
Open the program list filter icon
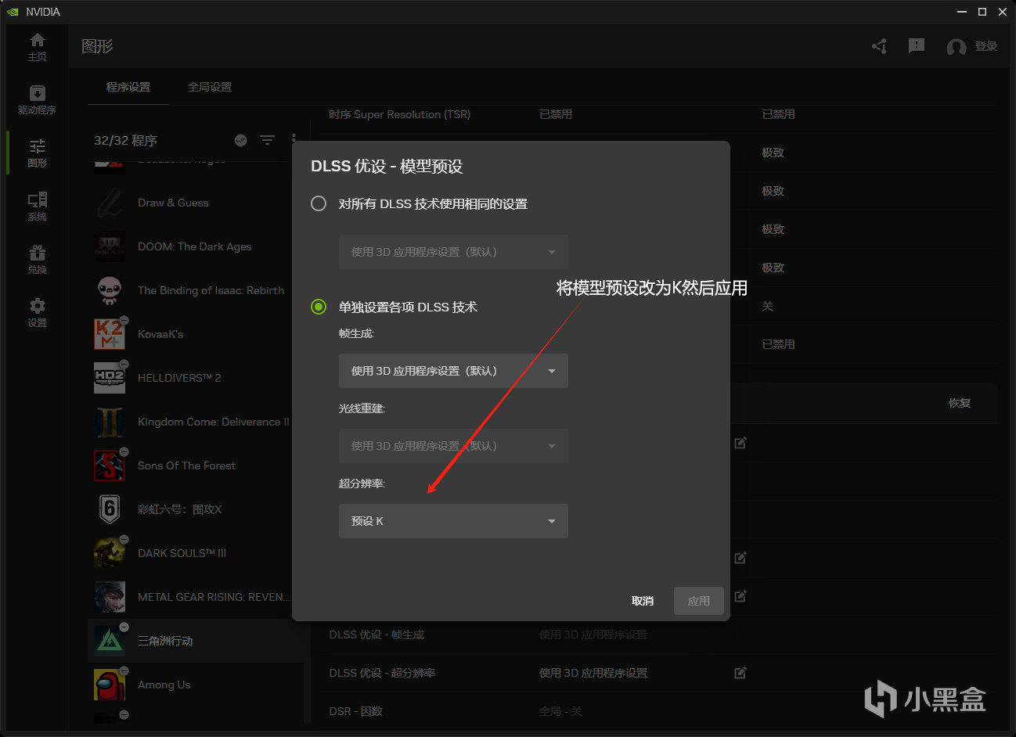point(268,140)
